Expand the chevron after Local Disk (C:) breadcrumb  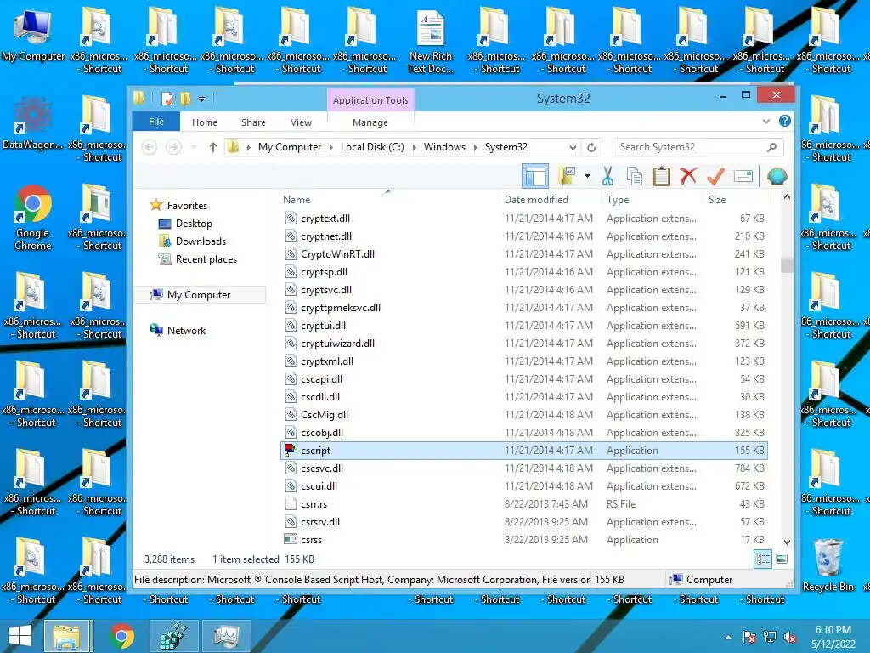(414, 147)
